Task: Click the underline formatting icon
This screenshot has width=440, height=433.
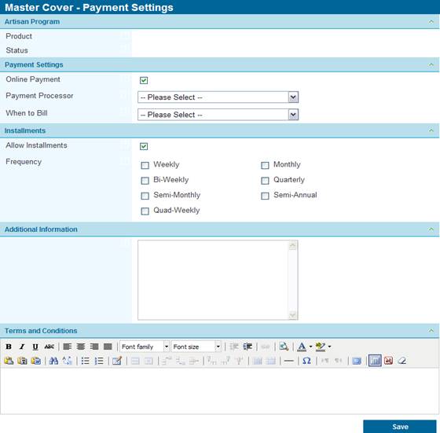Action: point(35,347)
